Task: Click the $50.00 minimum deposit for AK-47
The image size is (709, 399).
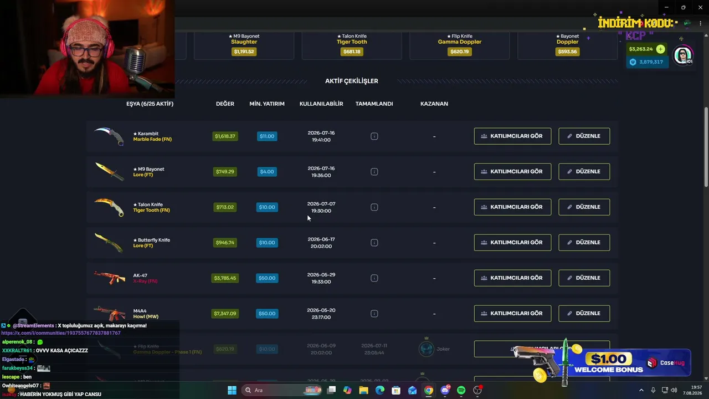Action: [267, 278]
